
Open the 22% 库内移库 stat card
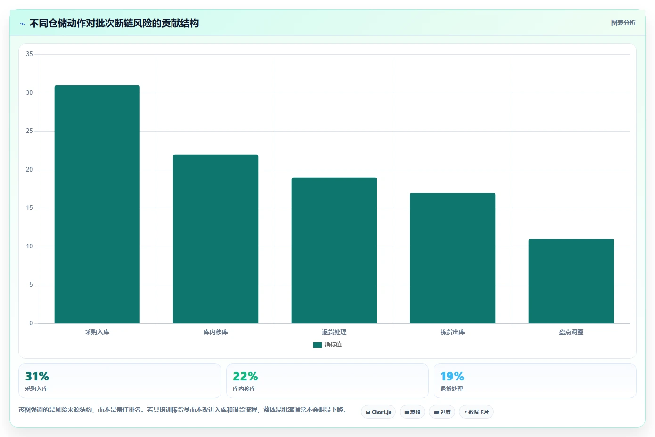click(x=327, y=381)
